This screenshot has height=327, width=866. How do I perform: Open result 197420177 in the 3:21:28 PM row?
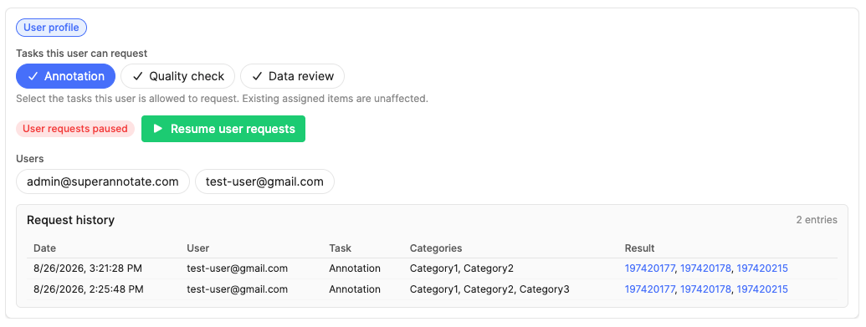(649, 268)
